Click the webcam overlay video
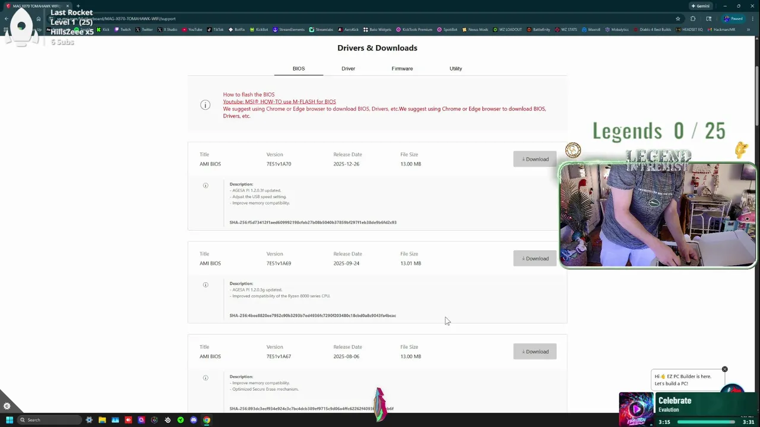Image resolution: width=760 pixels, height=427 pixels. pyautogui.click(x=657, y=215)
